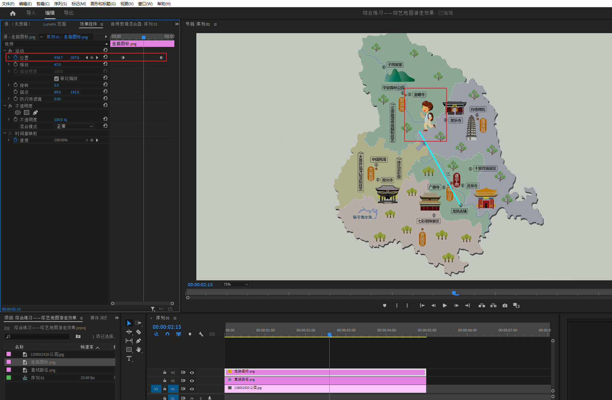Open timeline settings wrench icon
Image resolution: width=612 pixels, height=400 pixels.
pyautogui.click(x=201, y=334)
